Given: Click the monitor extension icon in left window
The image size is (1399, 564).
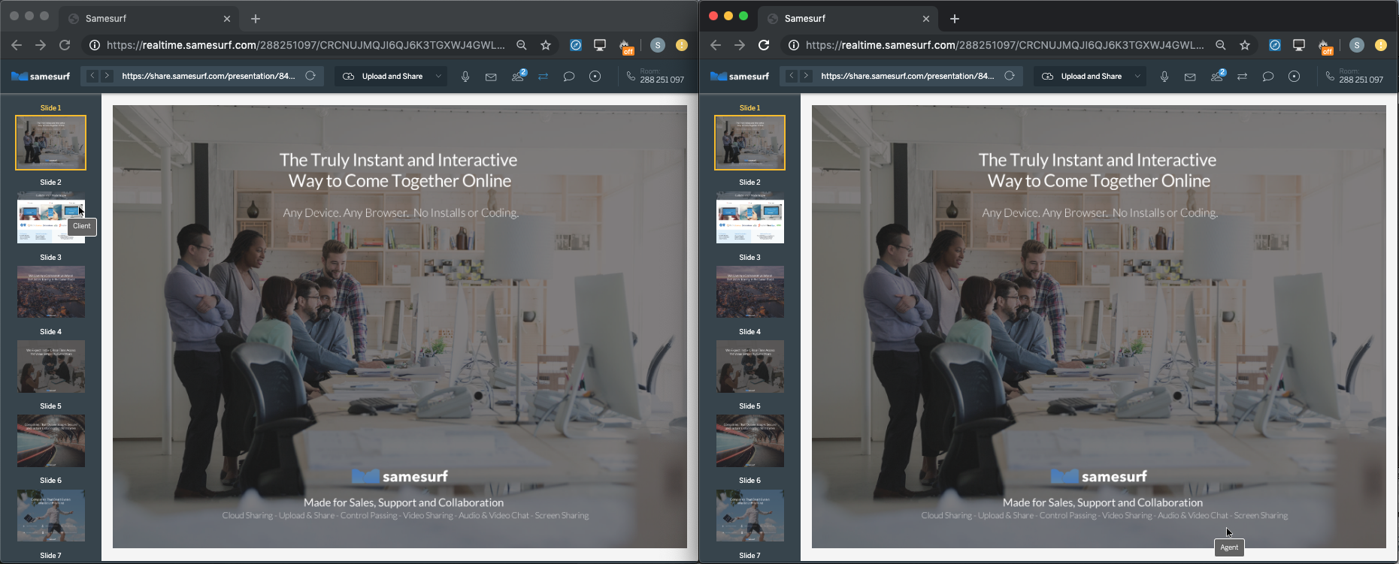Looking at the screenshot, I should (x=600, y=45).
